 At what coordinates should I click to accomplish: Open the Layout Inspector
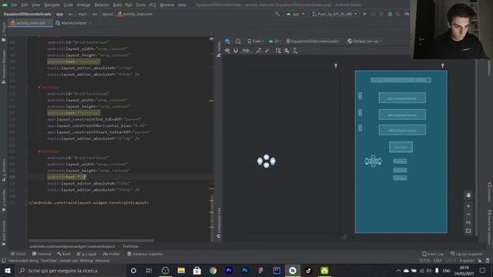[466, 254]
